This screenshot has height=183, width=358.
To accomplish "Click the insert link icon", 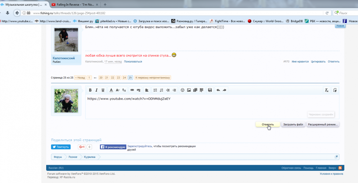I will pos(132,90).
